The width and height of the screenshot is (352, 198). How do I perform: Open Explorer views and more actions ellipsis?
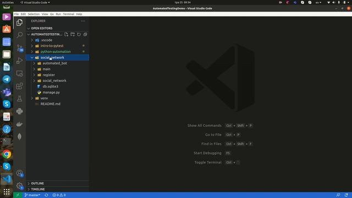tap(83, 21)
